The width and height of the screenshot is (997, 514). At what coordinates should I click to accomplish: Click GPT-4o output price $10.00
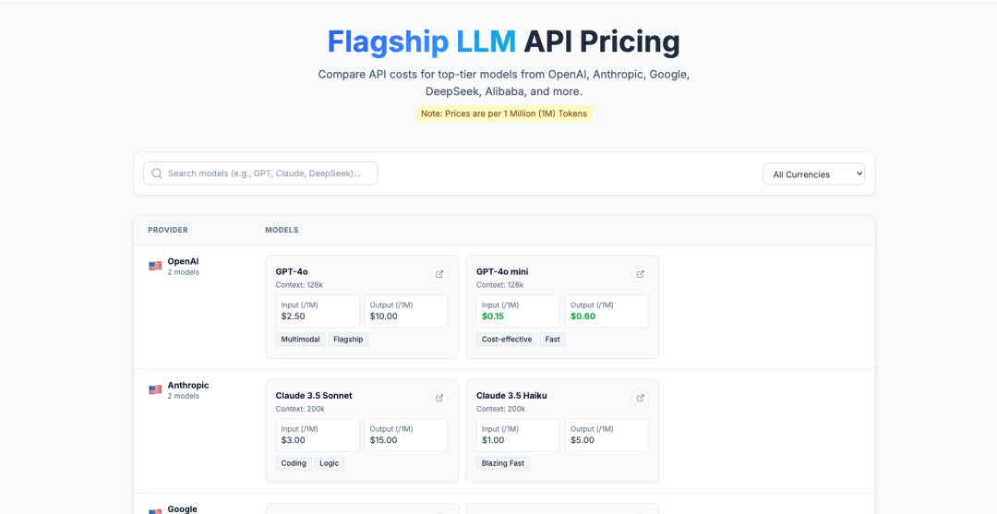point(383,316)
